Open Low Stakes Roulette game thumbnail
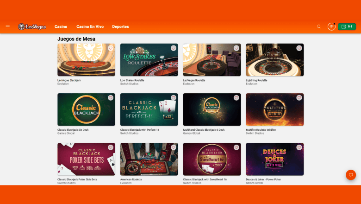The width and height of the screenshot is (361, 204). point(149,60)
